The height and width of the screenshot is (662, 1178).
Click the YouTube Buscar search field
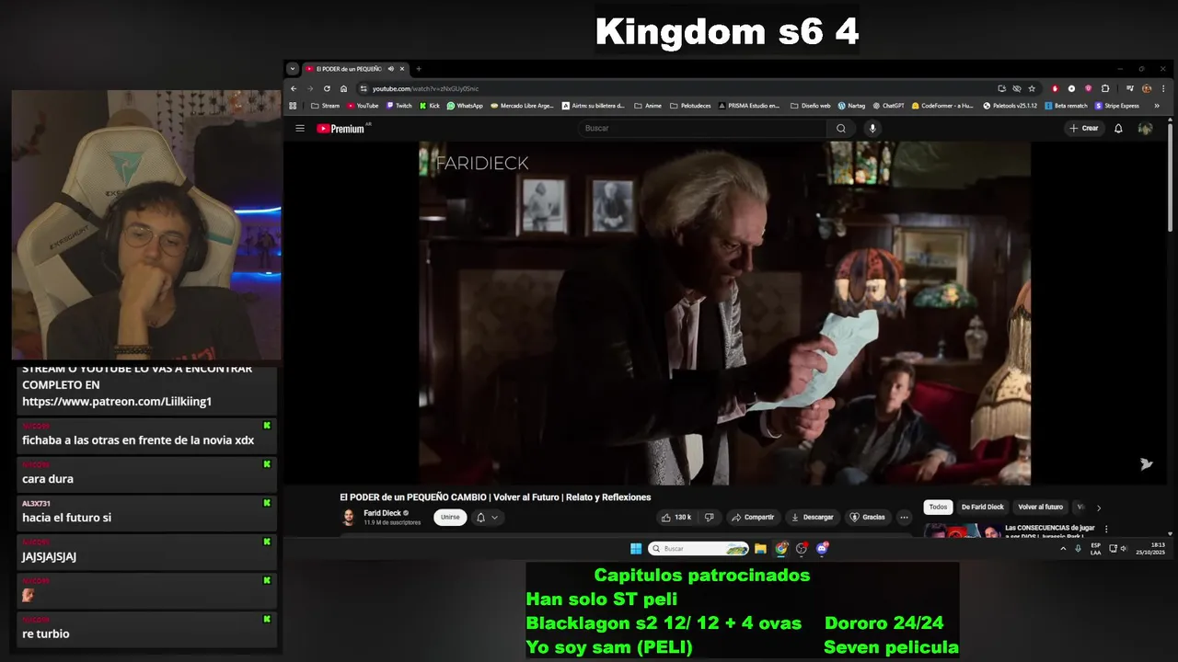(701, 129)
